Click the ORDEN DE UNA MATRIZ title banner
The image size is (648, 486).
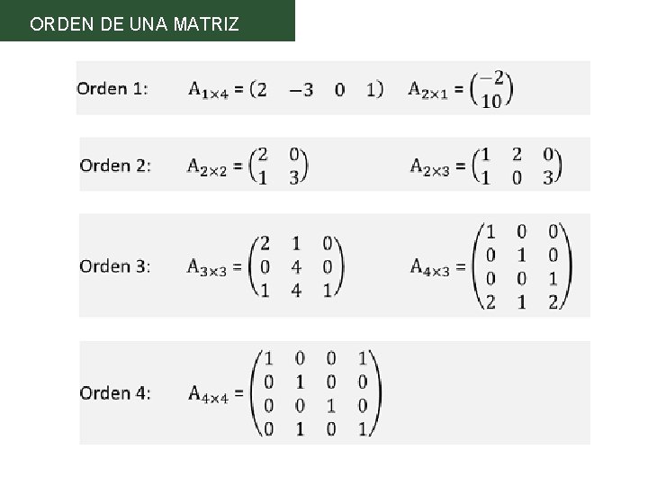point(147,21)
